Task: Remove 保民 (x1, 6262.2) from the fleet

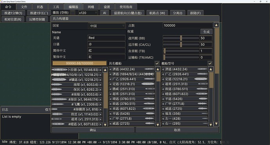Action: [77, 90]
